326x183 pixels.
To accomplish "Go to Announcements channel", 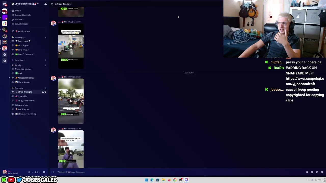I will [29, 78].
